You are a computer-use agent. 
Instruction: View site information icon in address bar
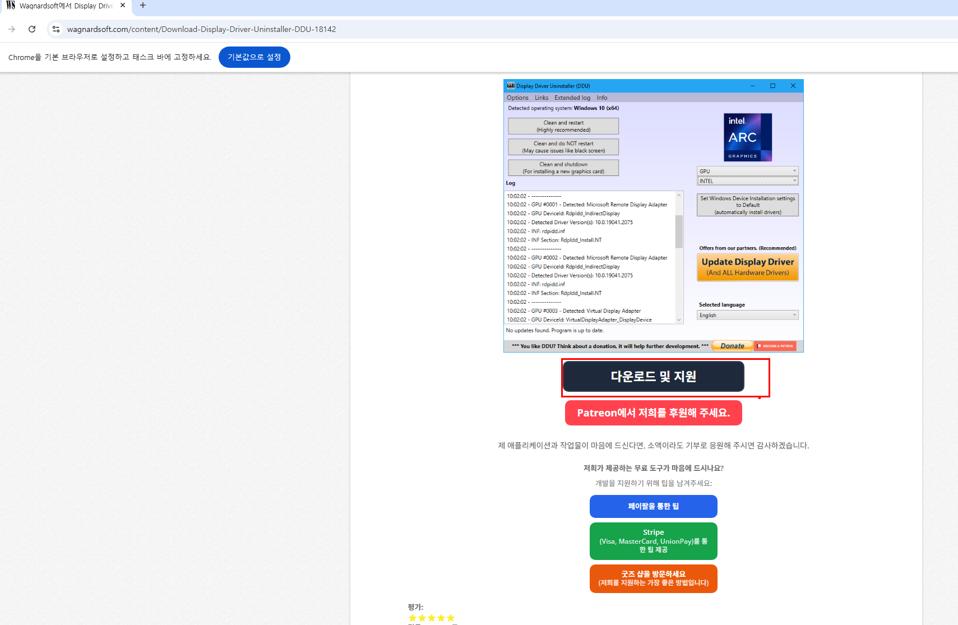55,29
